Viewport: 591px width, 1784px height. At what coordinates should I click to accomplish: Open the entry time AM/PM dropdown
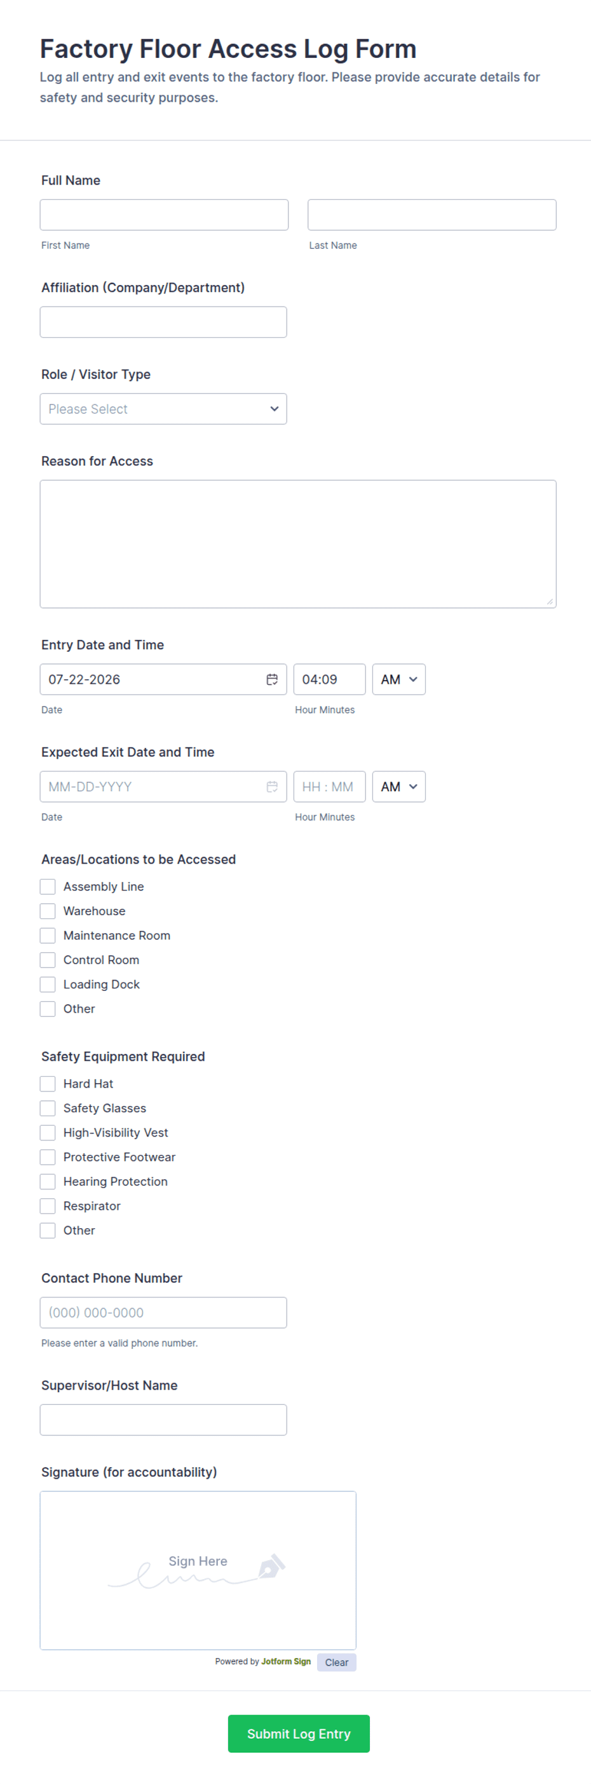coord(398,679)
